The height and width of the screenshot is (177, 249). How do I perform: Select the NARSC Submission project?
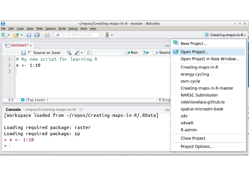(208, 95)
